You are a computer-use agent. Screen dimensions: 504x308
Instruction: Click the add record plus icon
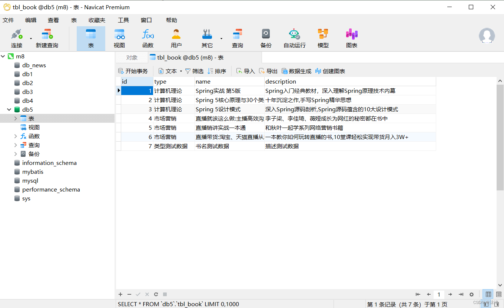pyautogui.click(x=120, y=294)
